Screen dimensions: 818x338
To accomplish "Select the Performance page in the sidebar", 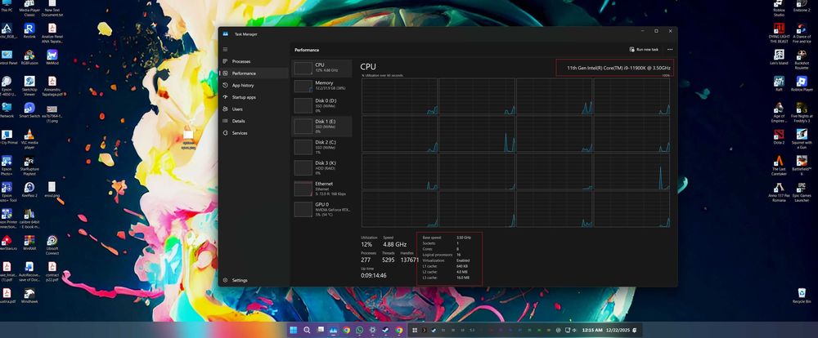I will pyautogui.click(x=254, y=73).
